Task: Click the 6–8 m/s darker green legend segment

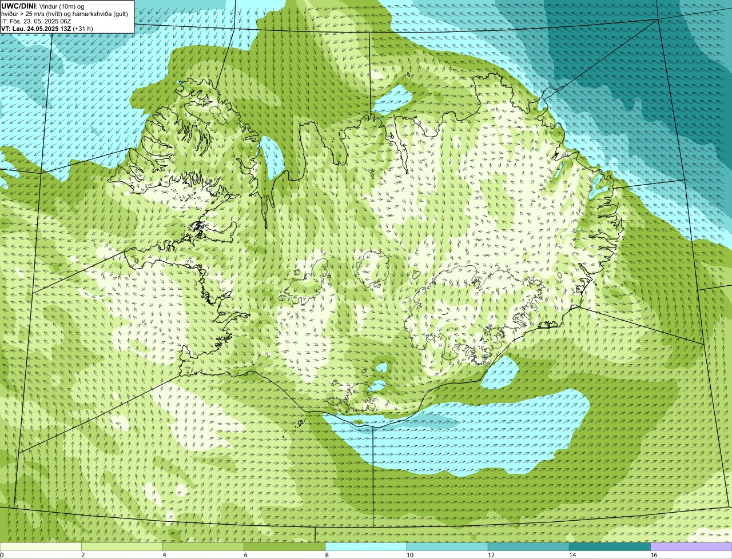Action: [x=285, y=546]
